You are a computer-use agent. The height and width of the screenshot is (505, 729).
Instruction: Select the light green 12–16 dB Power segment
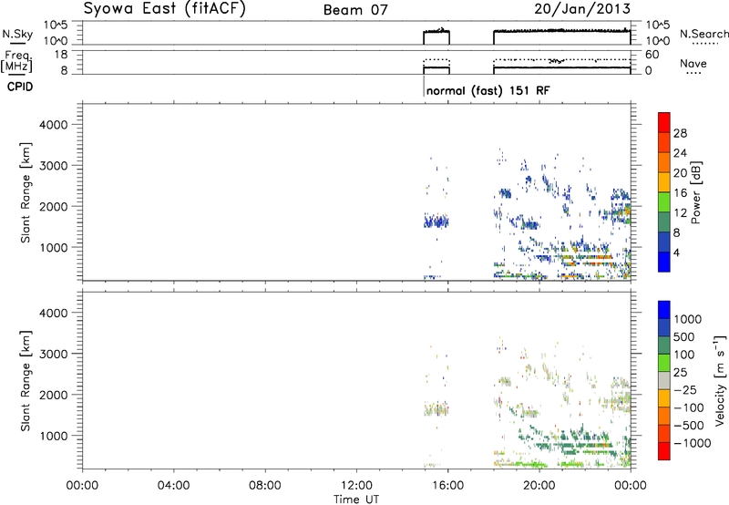664,202
